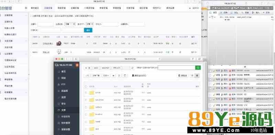The image size is (275, 135).
Task: Click refresh icon in file manager toolbar
Action: pyautogui.click(x=119, y=75)
